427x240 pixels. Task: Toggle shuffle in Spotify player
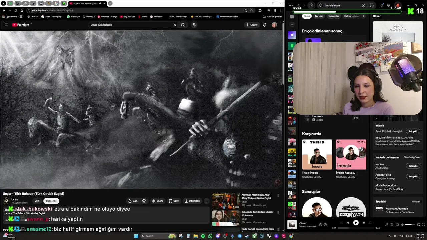click(x=341, y=223)
